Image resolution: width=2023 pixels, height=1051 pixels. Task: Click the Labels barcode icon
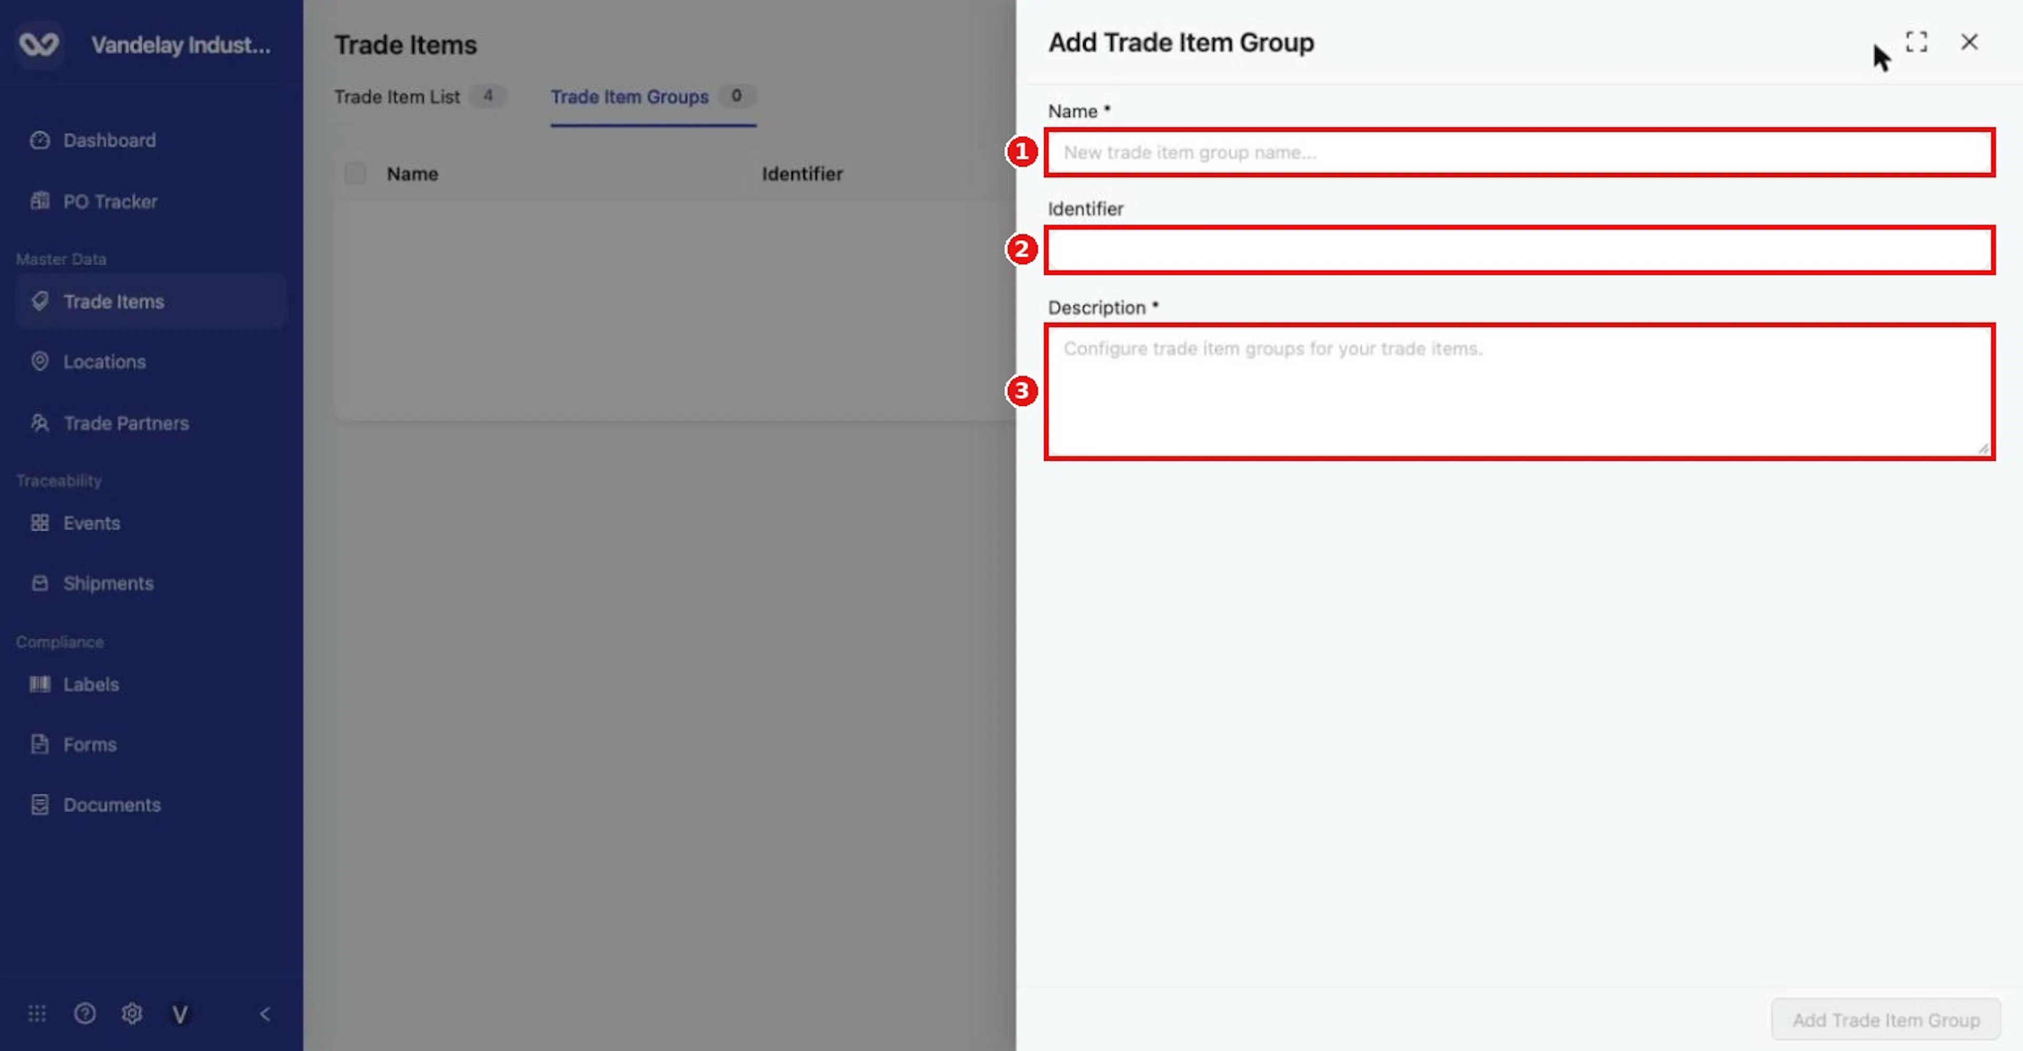(40, 685)
